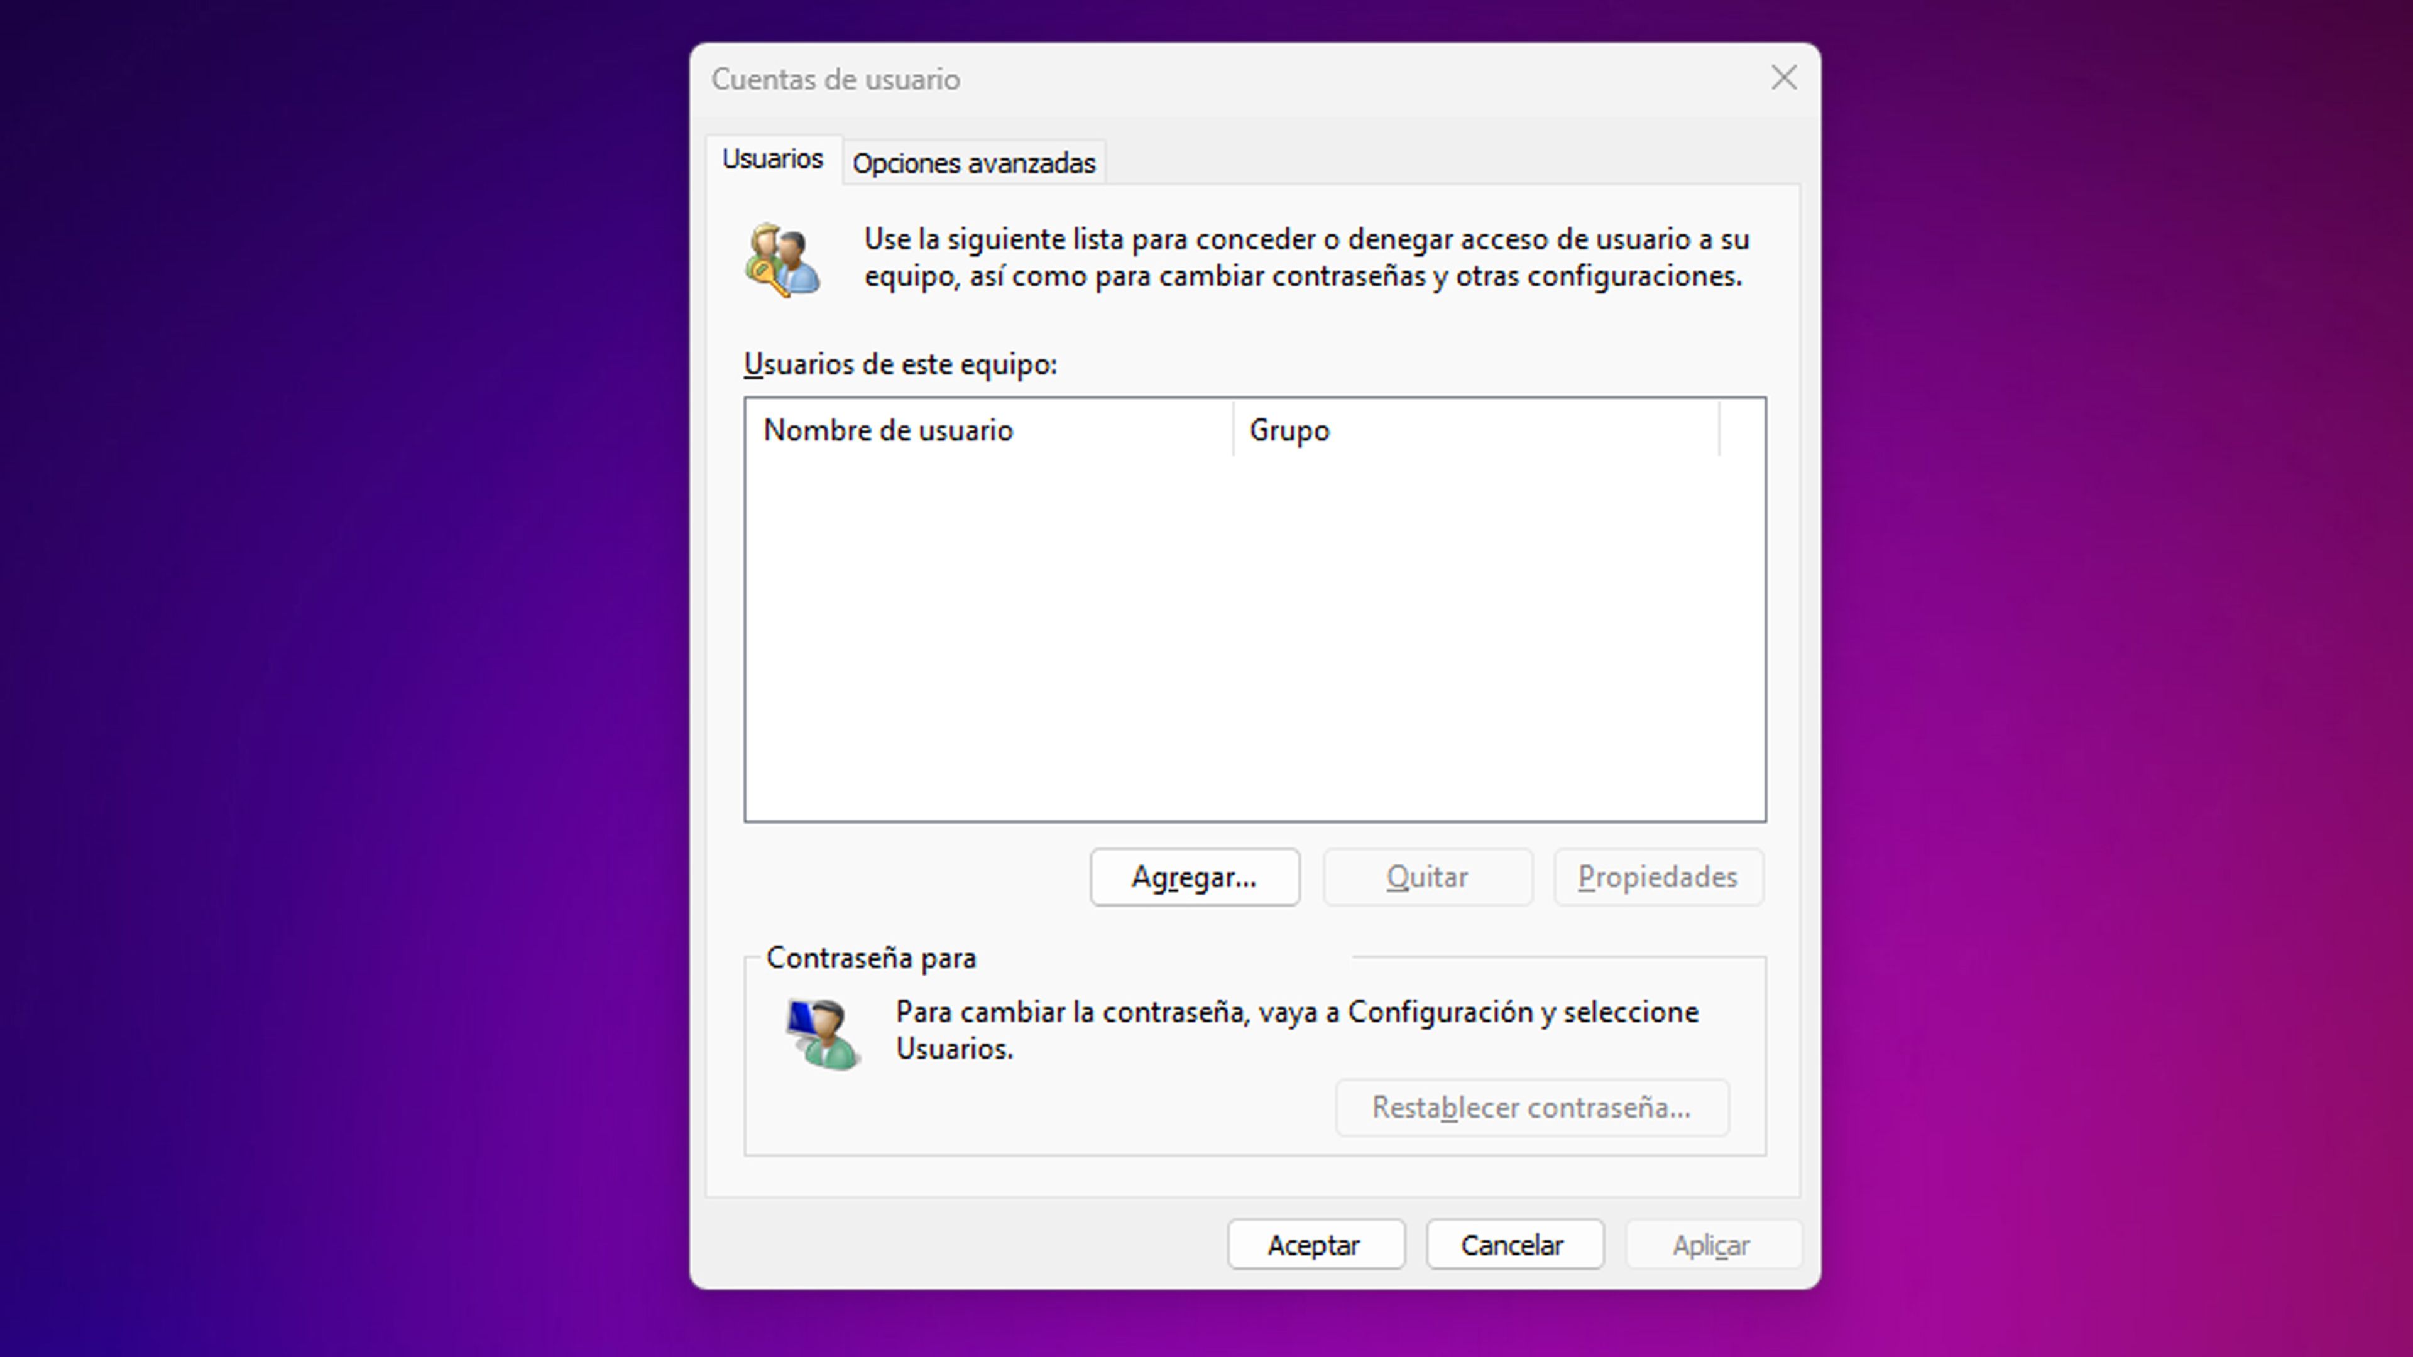This screenshot has height=1357, width=2413.
Task: Open Propiedades for the selected user
Action: click(1657, 876)
